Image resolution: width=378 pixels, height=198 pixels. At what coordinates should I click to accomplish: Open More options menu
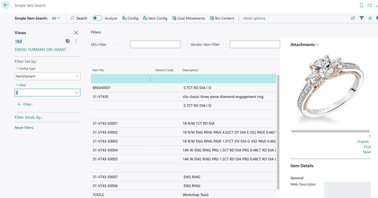254,18
